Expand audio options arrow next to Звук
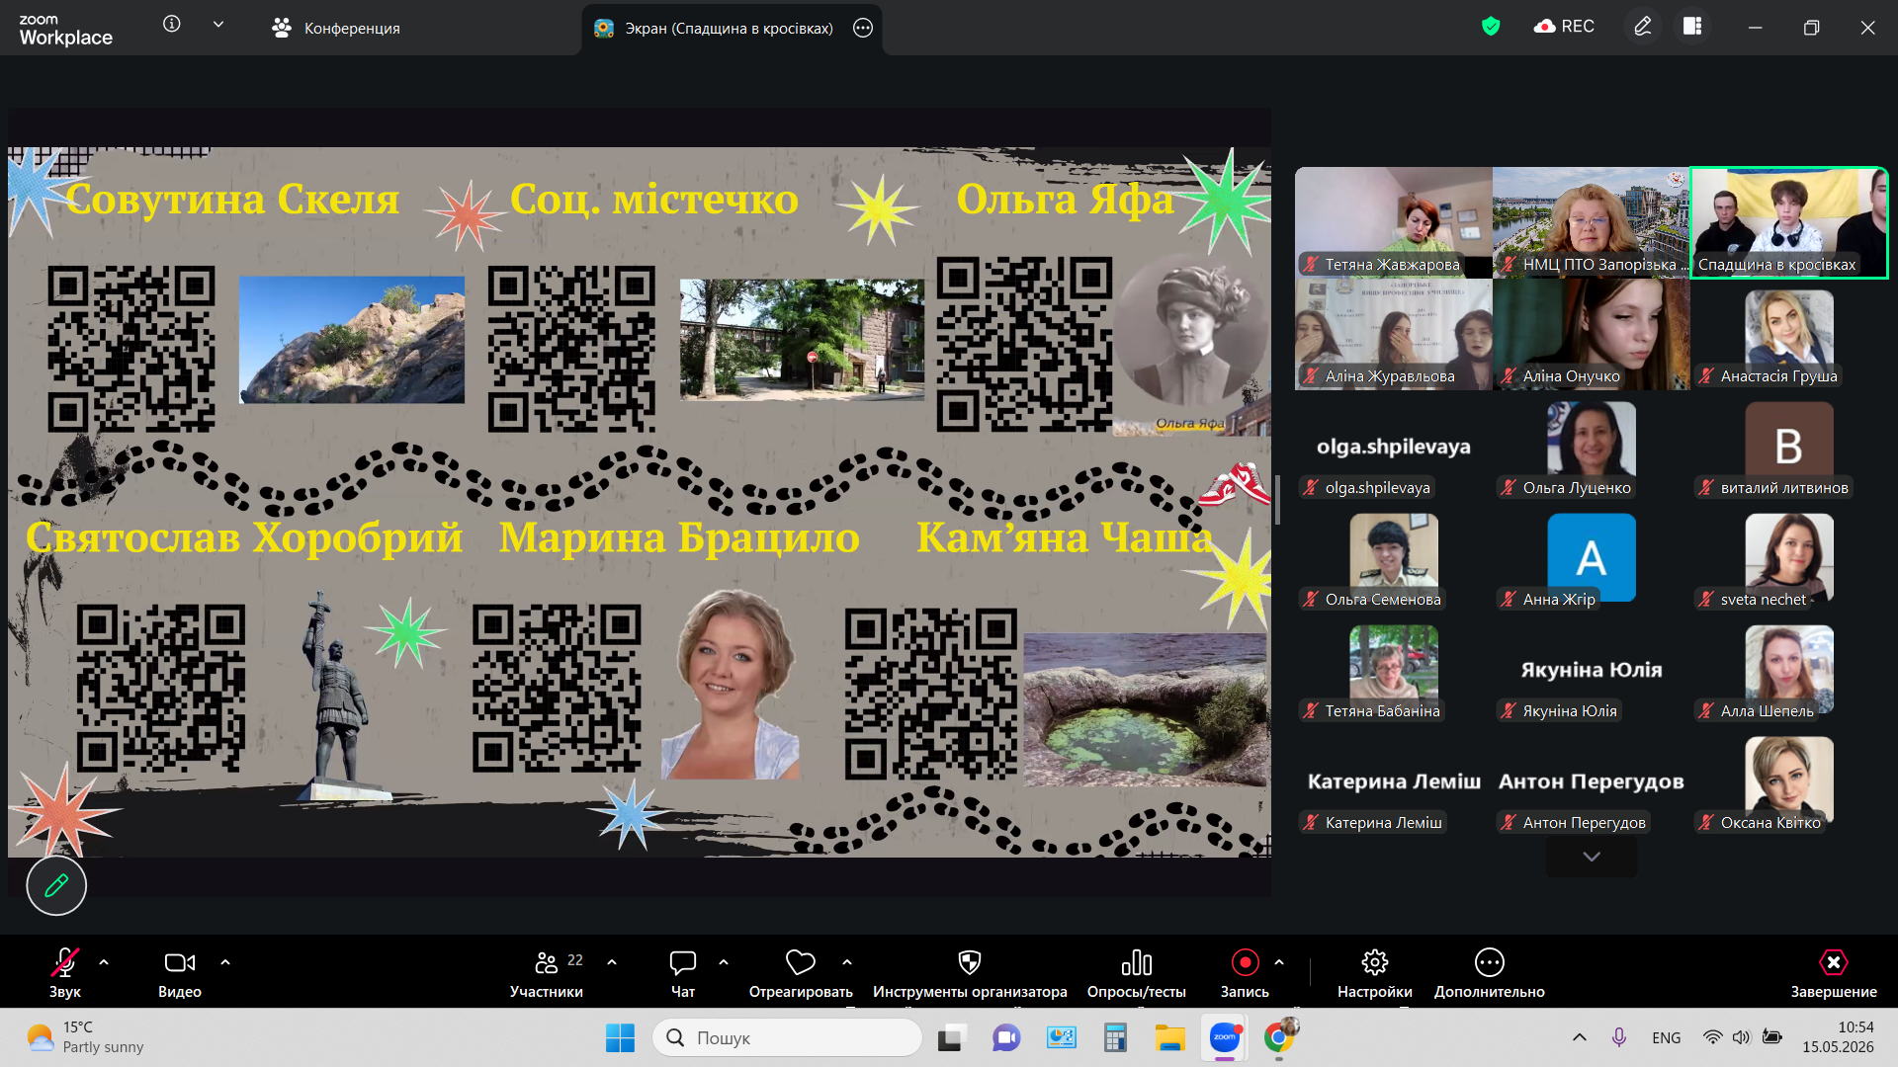The width and height of the screenshot is (1898, 1067). coord(104,962)
